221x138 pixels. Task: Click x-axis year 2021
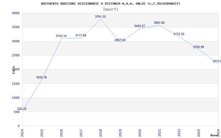[x=159, y=133]
